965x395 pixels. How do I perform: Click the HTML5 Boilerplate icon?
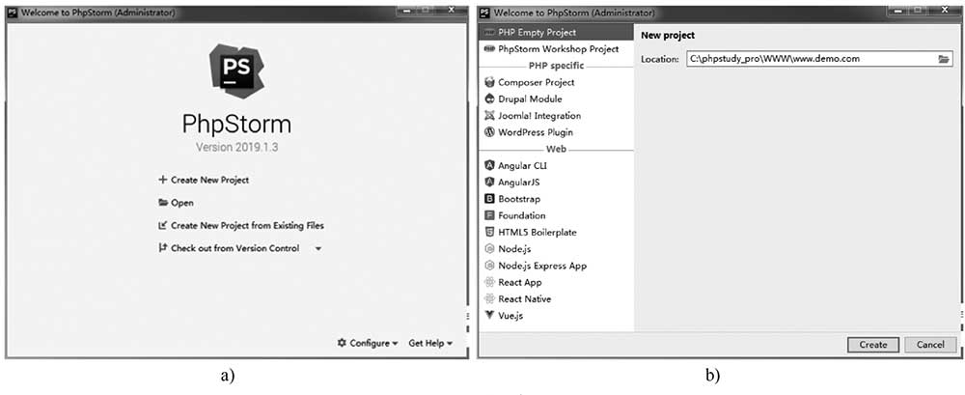[x=490, y=233]
